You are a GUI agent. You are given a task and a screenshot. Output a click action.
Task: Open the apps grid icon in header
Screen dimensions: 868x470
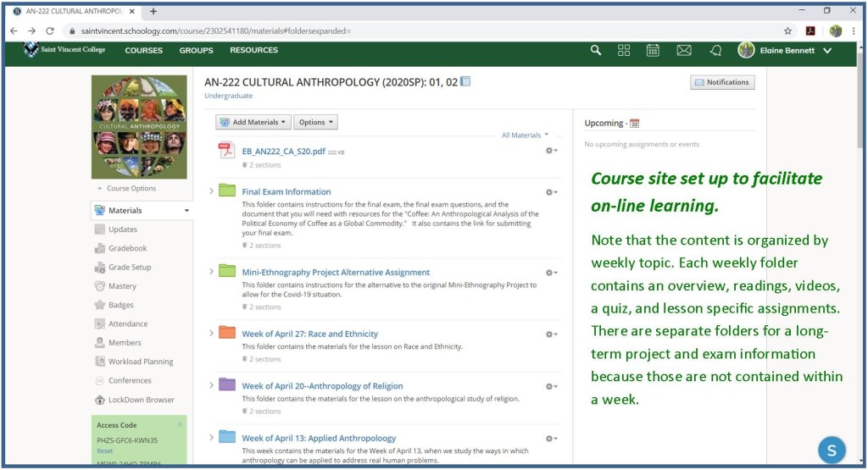[x=624, y=51]
